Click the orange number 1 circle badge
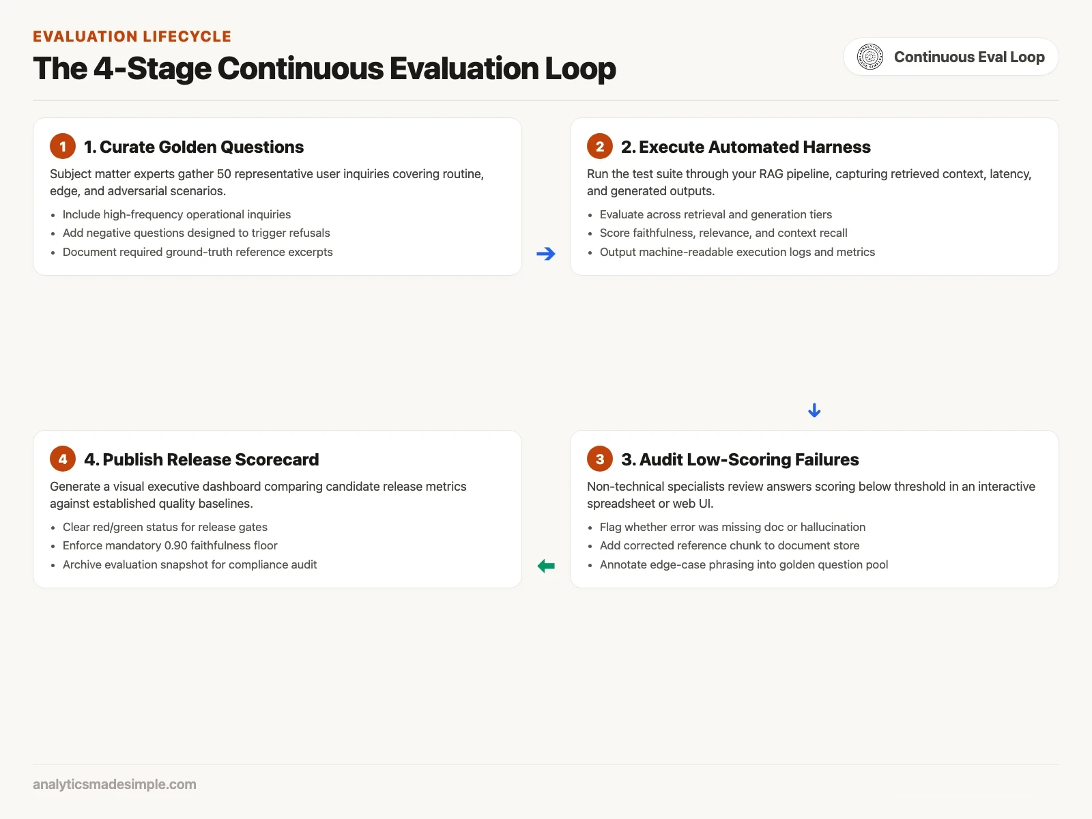This screenshot has height=819, width=1092. 63,146
